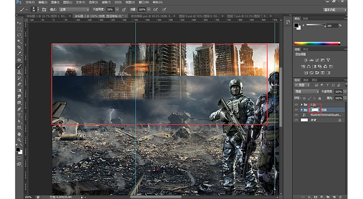Screen dimensions: 363x199
Task: Open the brush opacity 29% slider arrow
Action: [117, 10]
